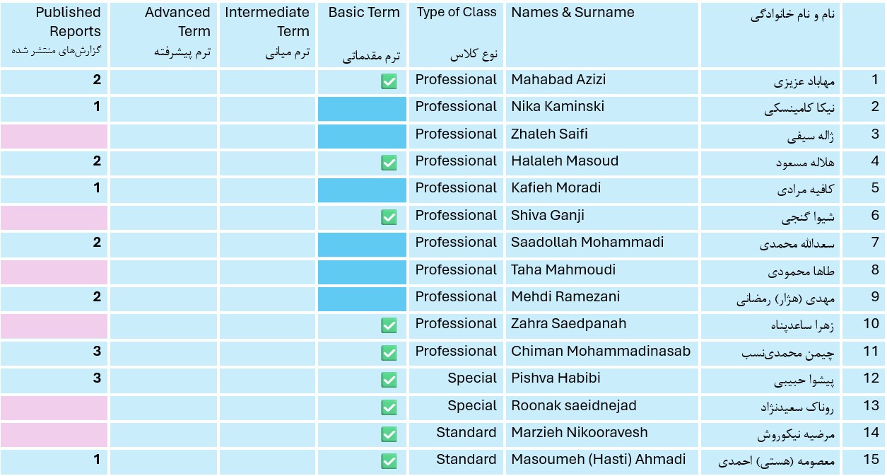
Task: Toggle Halaleh Masoud's Basic Term checkmark
Action: coord(389,163)
